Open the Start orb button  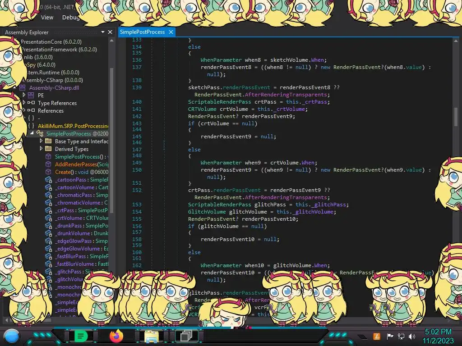click(11, 336)
